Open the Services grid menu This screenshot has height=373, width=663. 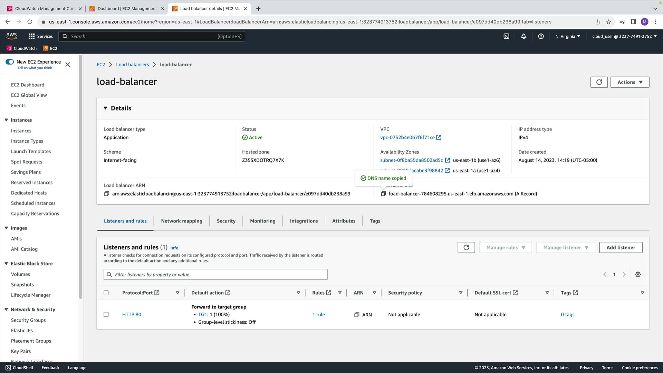(x=32, y=36)
